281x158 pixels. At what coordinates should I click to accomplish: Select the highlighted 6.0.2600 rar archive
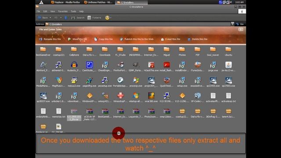point(74,114)
